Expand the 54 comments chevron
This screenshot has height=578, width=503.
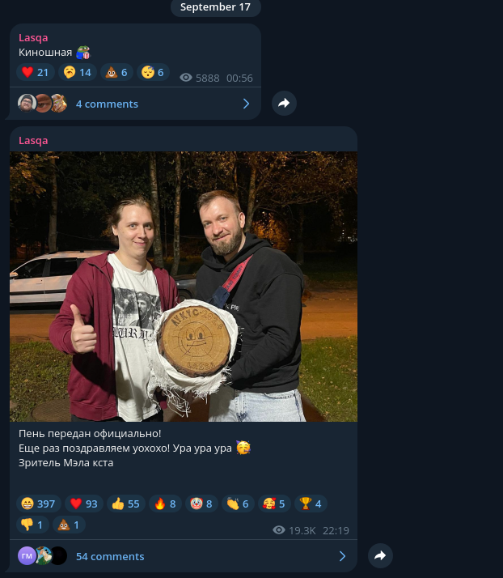[342, 556]
